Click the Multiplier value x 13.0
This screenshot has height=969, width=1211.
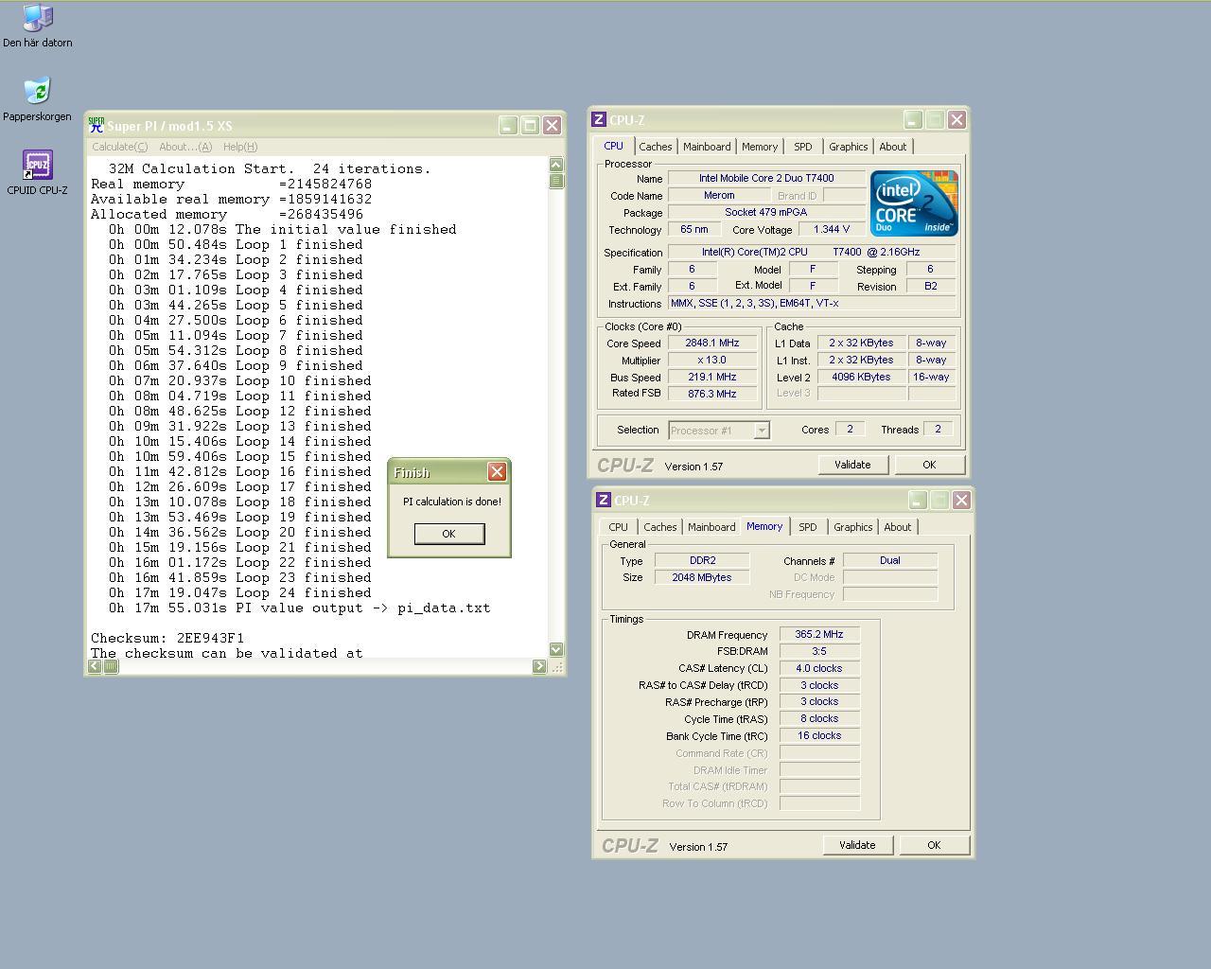tap(711, 360)
